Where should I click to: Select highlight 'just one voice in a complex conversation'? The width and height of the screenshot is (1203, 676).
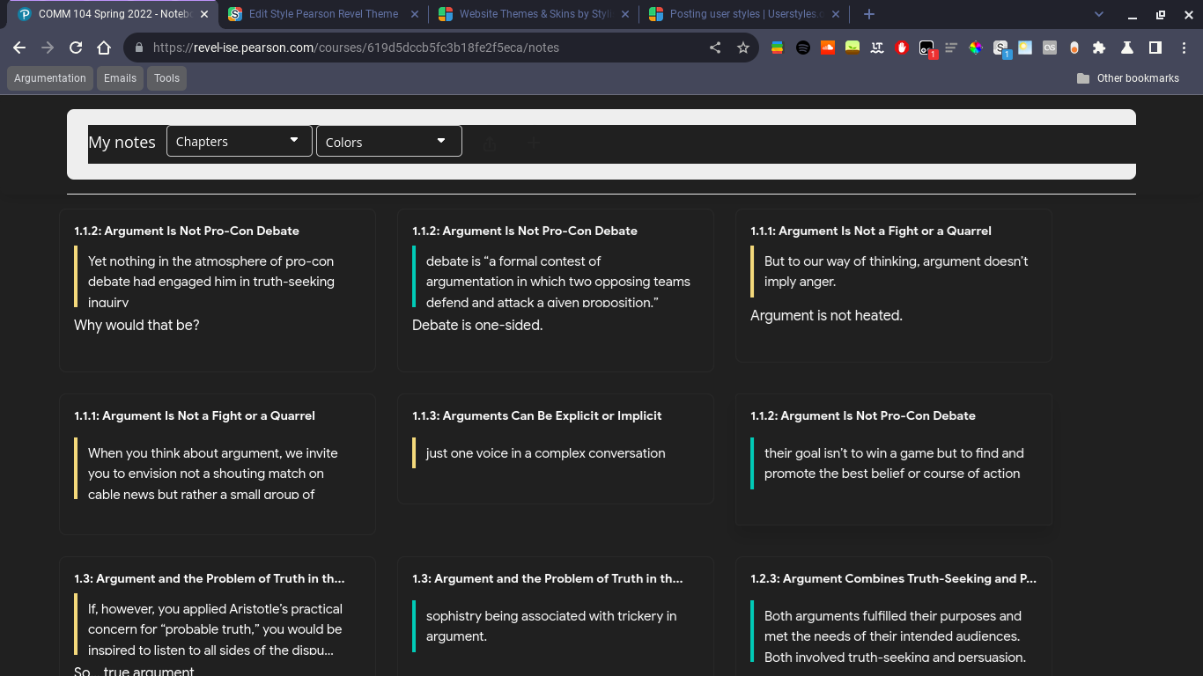546,453
